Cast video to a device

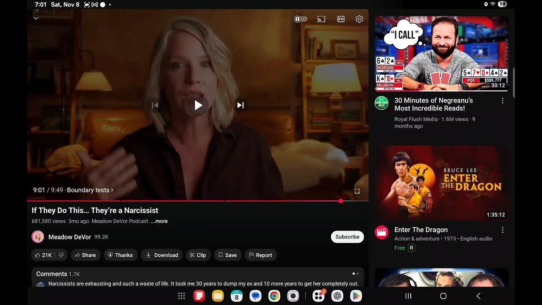[x=321, y=19]
